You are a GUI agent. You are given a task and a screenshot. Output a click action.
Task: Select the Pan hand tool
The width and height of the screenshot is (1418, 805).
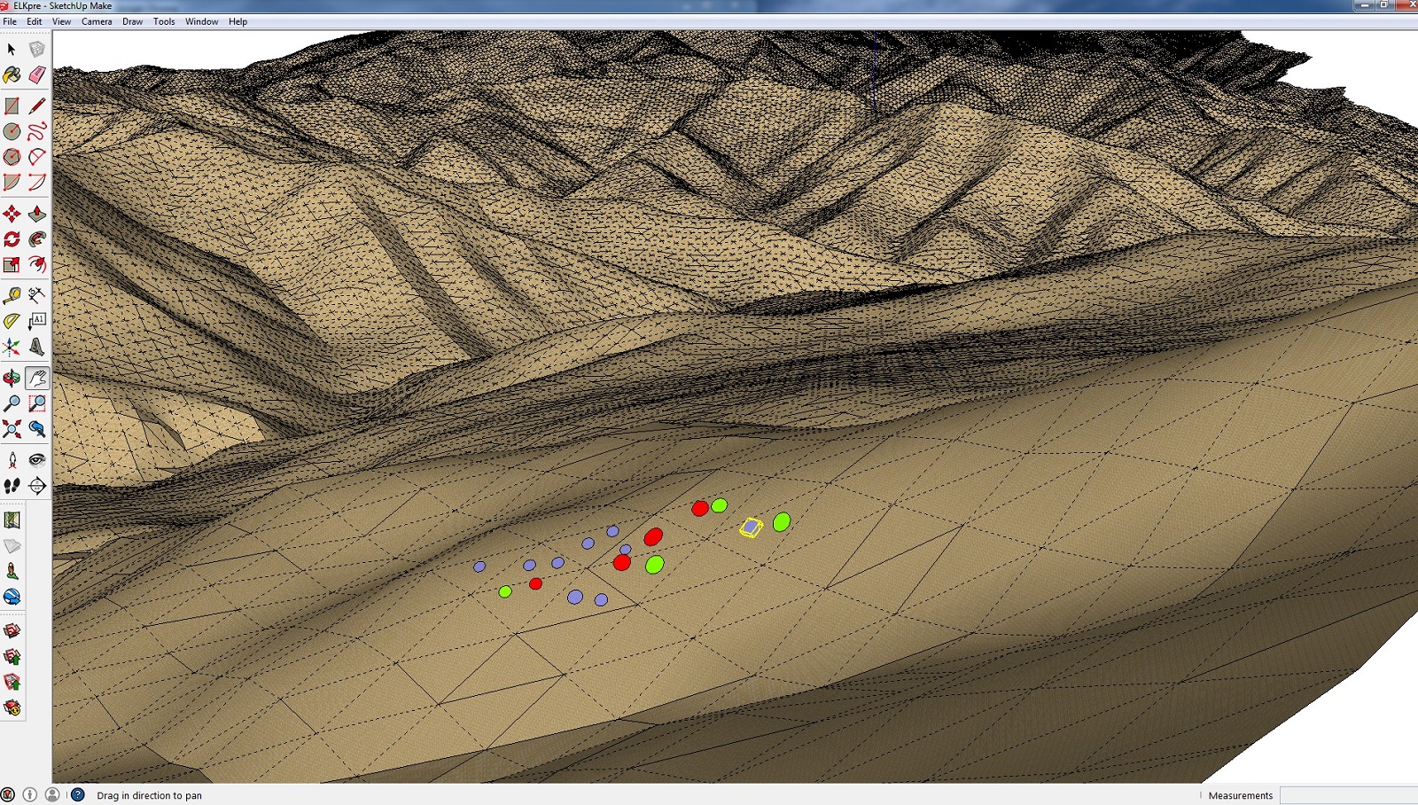[x=37, y=379]
